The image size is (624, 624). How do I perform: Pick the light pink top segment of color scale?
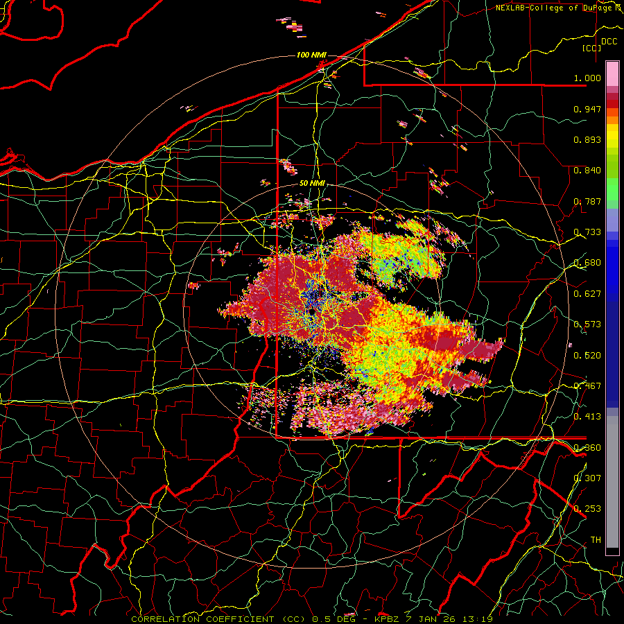coord(612,74)
